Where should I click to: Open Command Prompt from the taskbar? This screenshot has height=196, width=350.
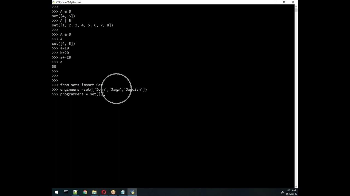pos(66,192)
